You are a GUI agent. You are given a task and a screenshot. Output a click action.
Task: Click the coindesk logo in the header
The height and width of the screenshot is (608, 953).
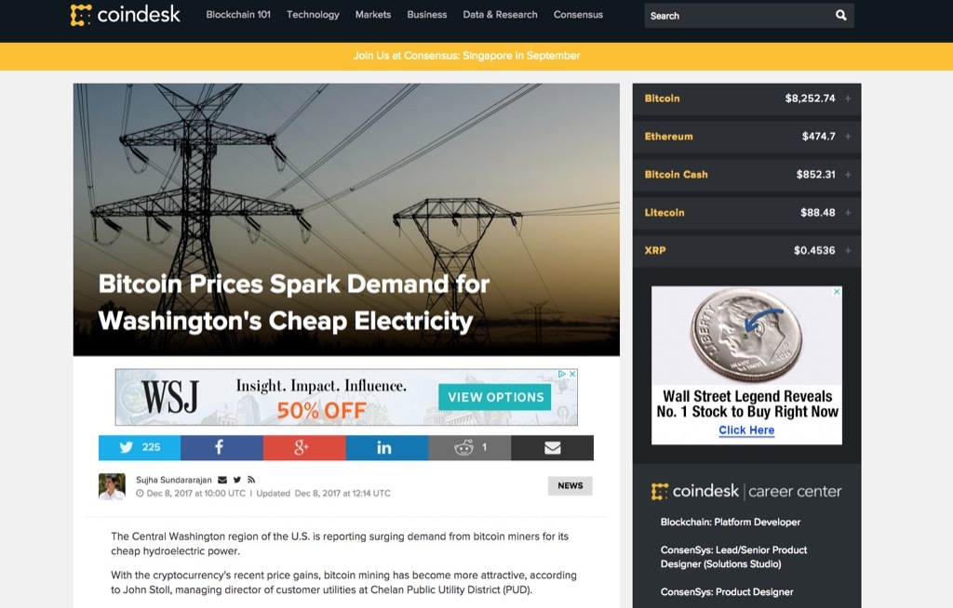click(126, 15)
